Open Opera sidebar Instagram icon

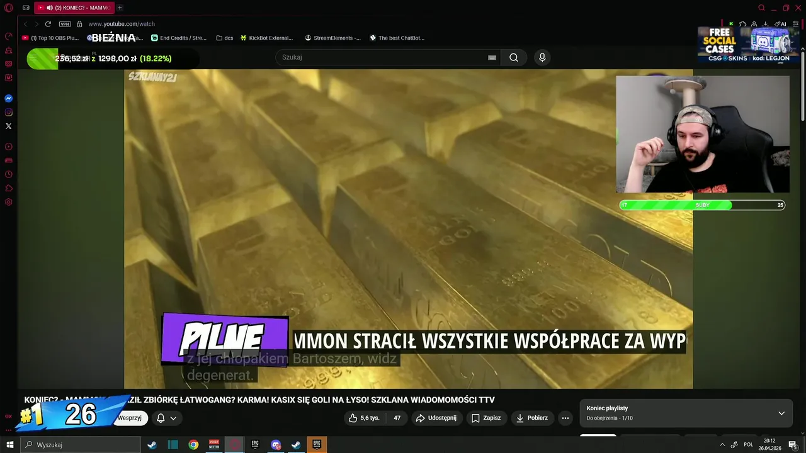point(9,113)
